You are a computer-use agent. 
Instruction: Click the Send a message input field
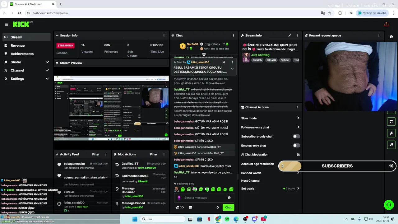[x=204, y=198]
